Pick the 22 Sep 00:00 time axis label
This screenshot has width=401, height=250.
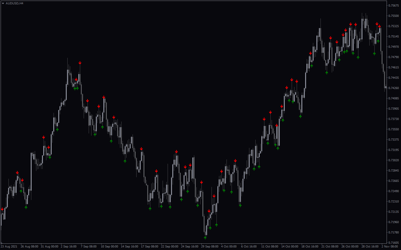170,246
